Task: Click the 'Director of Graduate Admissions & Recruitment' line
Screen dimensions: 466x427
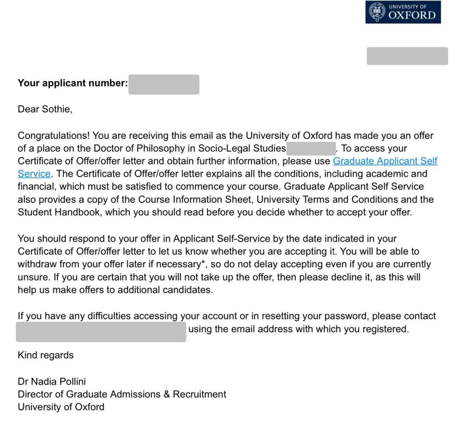Action: 122,394
